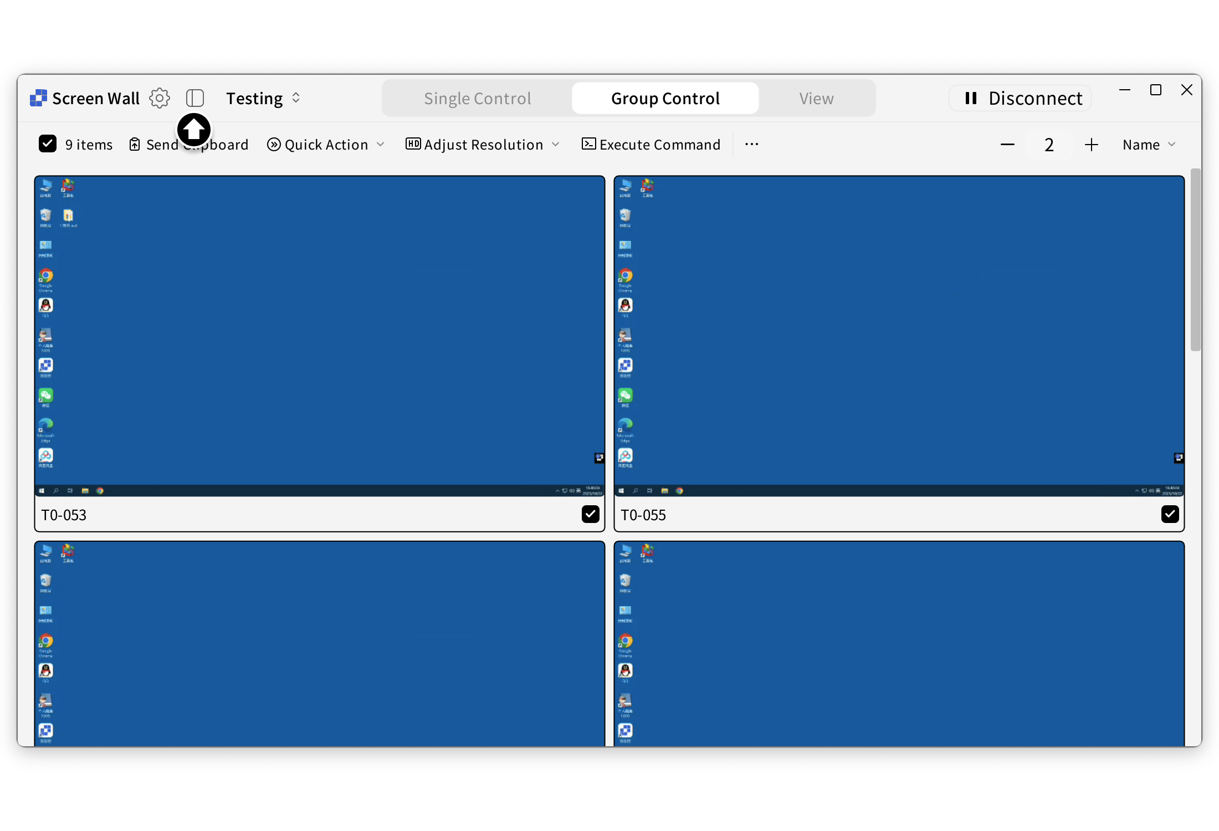
Task: Click the Screen Wall logo
Action: [38, 98]
